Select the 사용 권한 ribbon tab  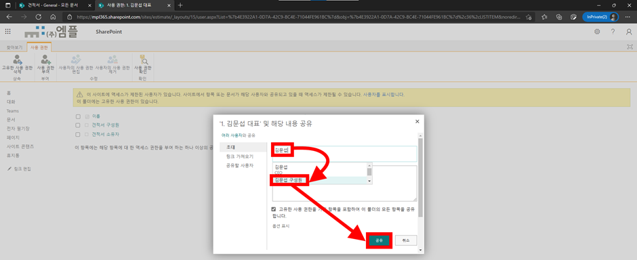coord(39,47)
